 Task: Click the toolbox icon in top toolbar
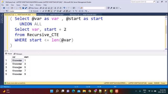click(114, 8)
